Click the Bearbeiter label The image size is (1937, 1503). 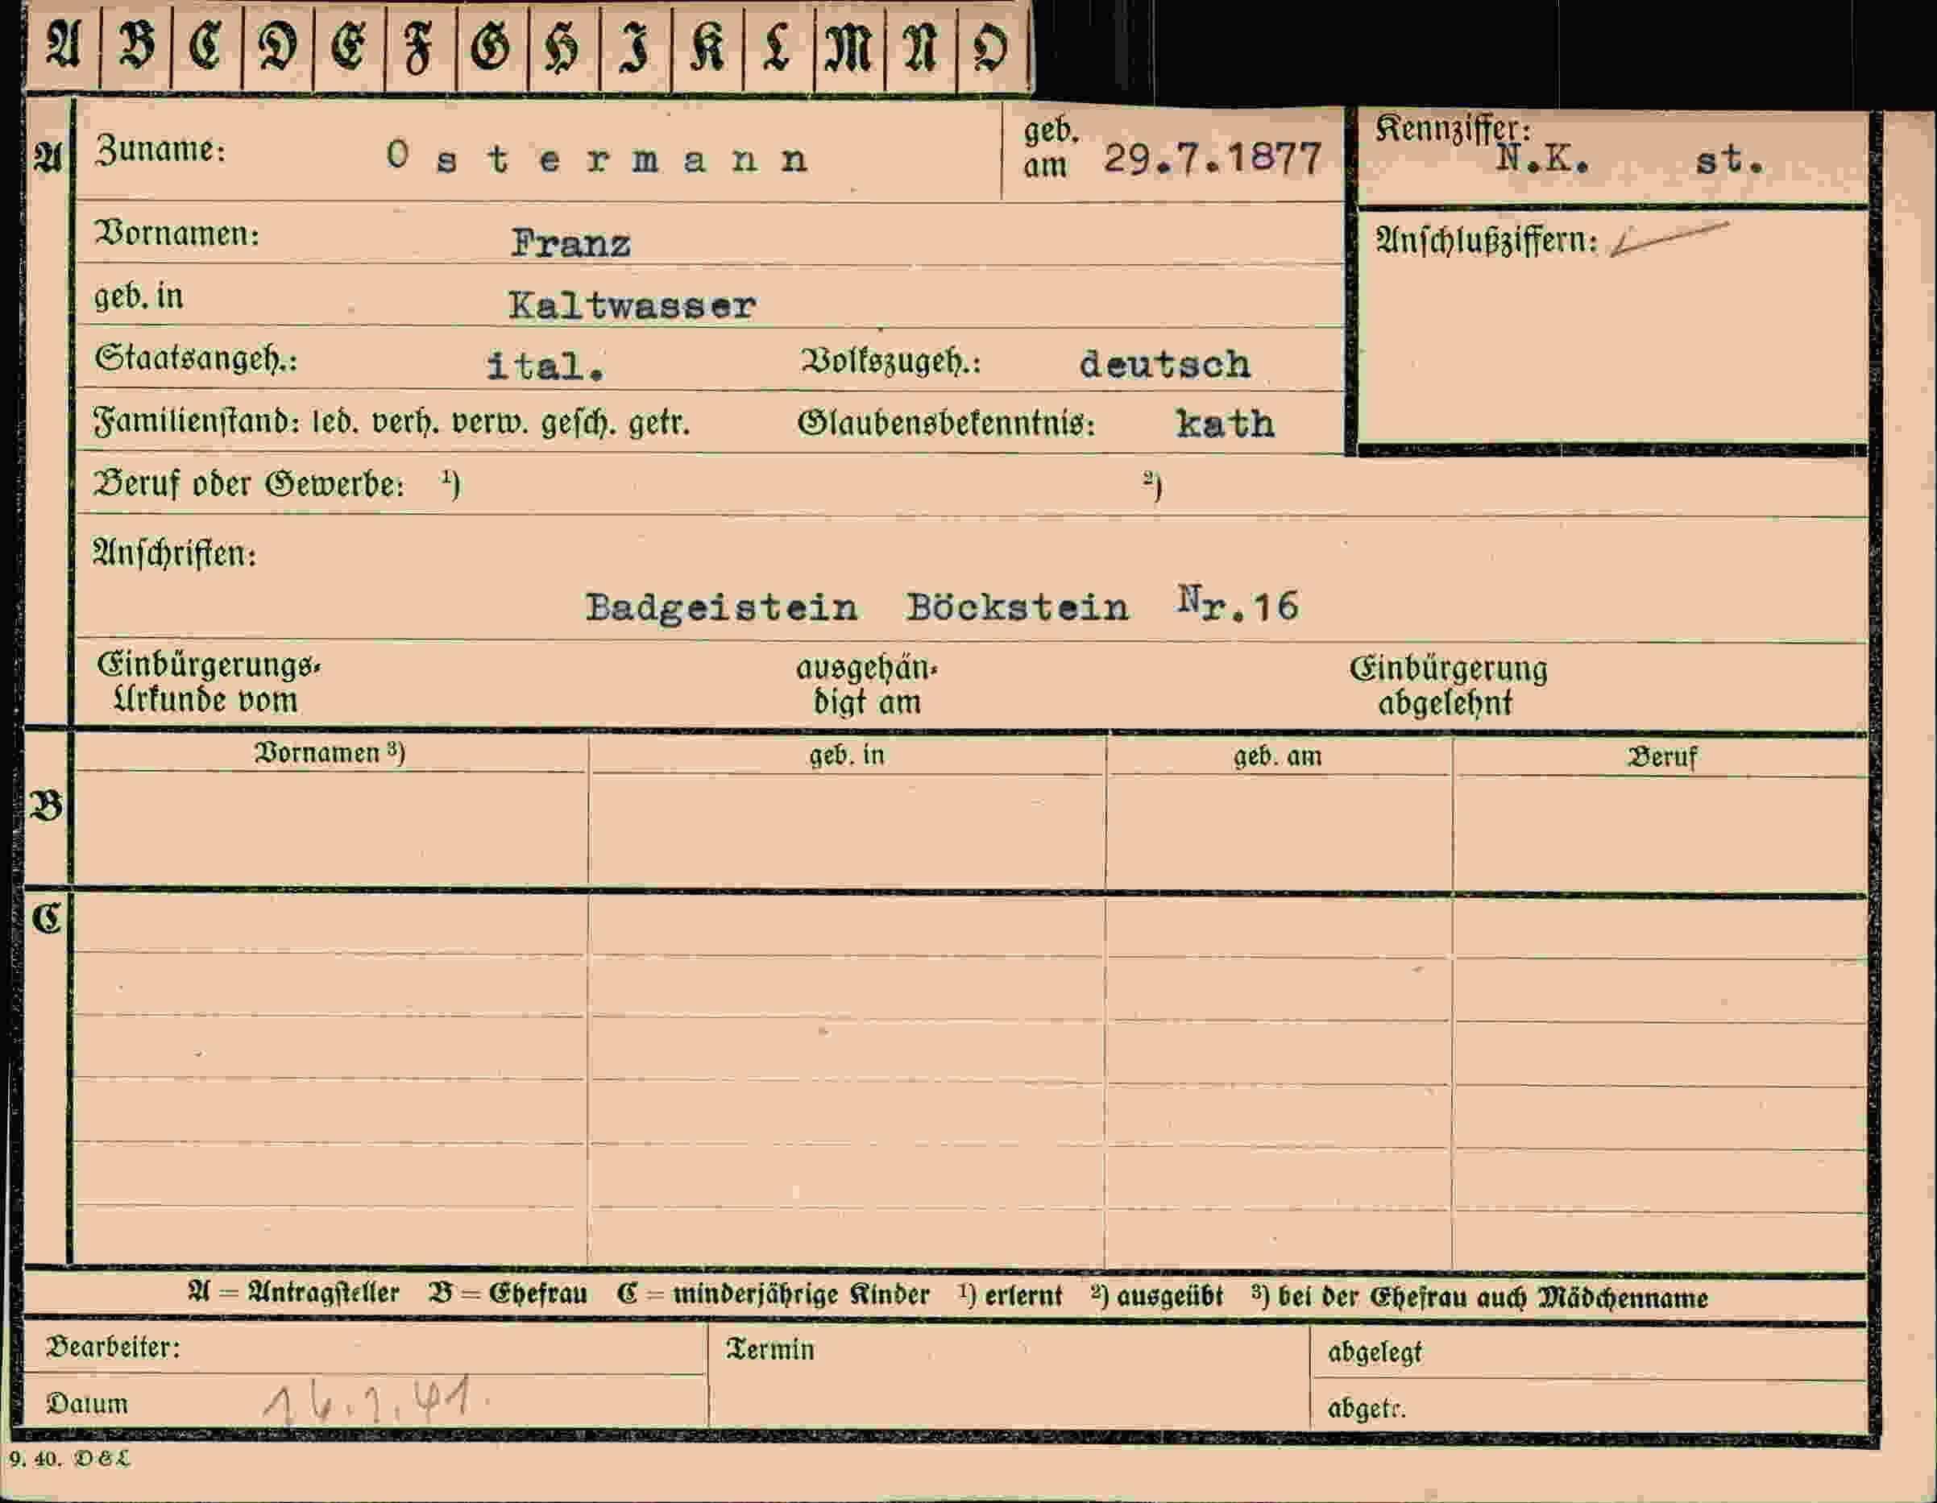point(113,1347)
